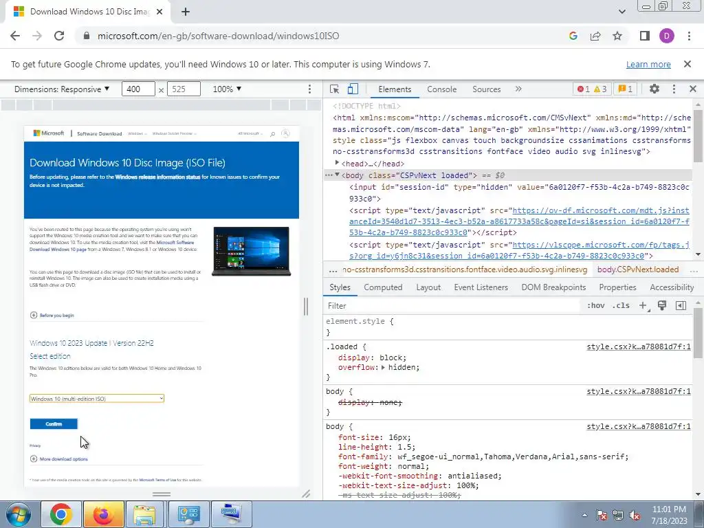Switch to the Accessibility tab
Image resolution: width=704 pixels, height=528 pixels.
[x=672, y=287]
